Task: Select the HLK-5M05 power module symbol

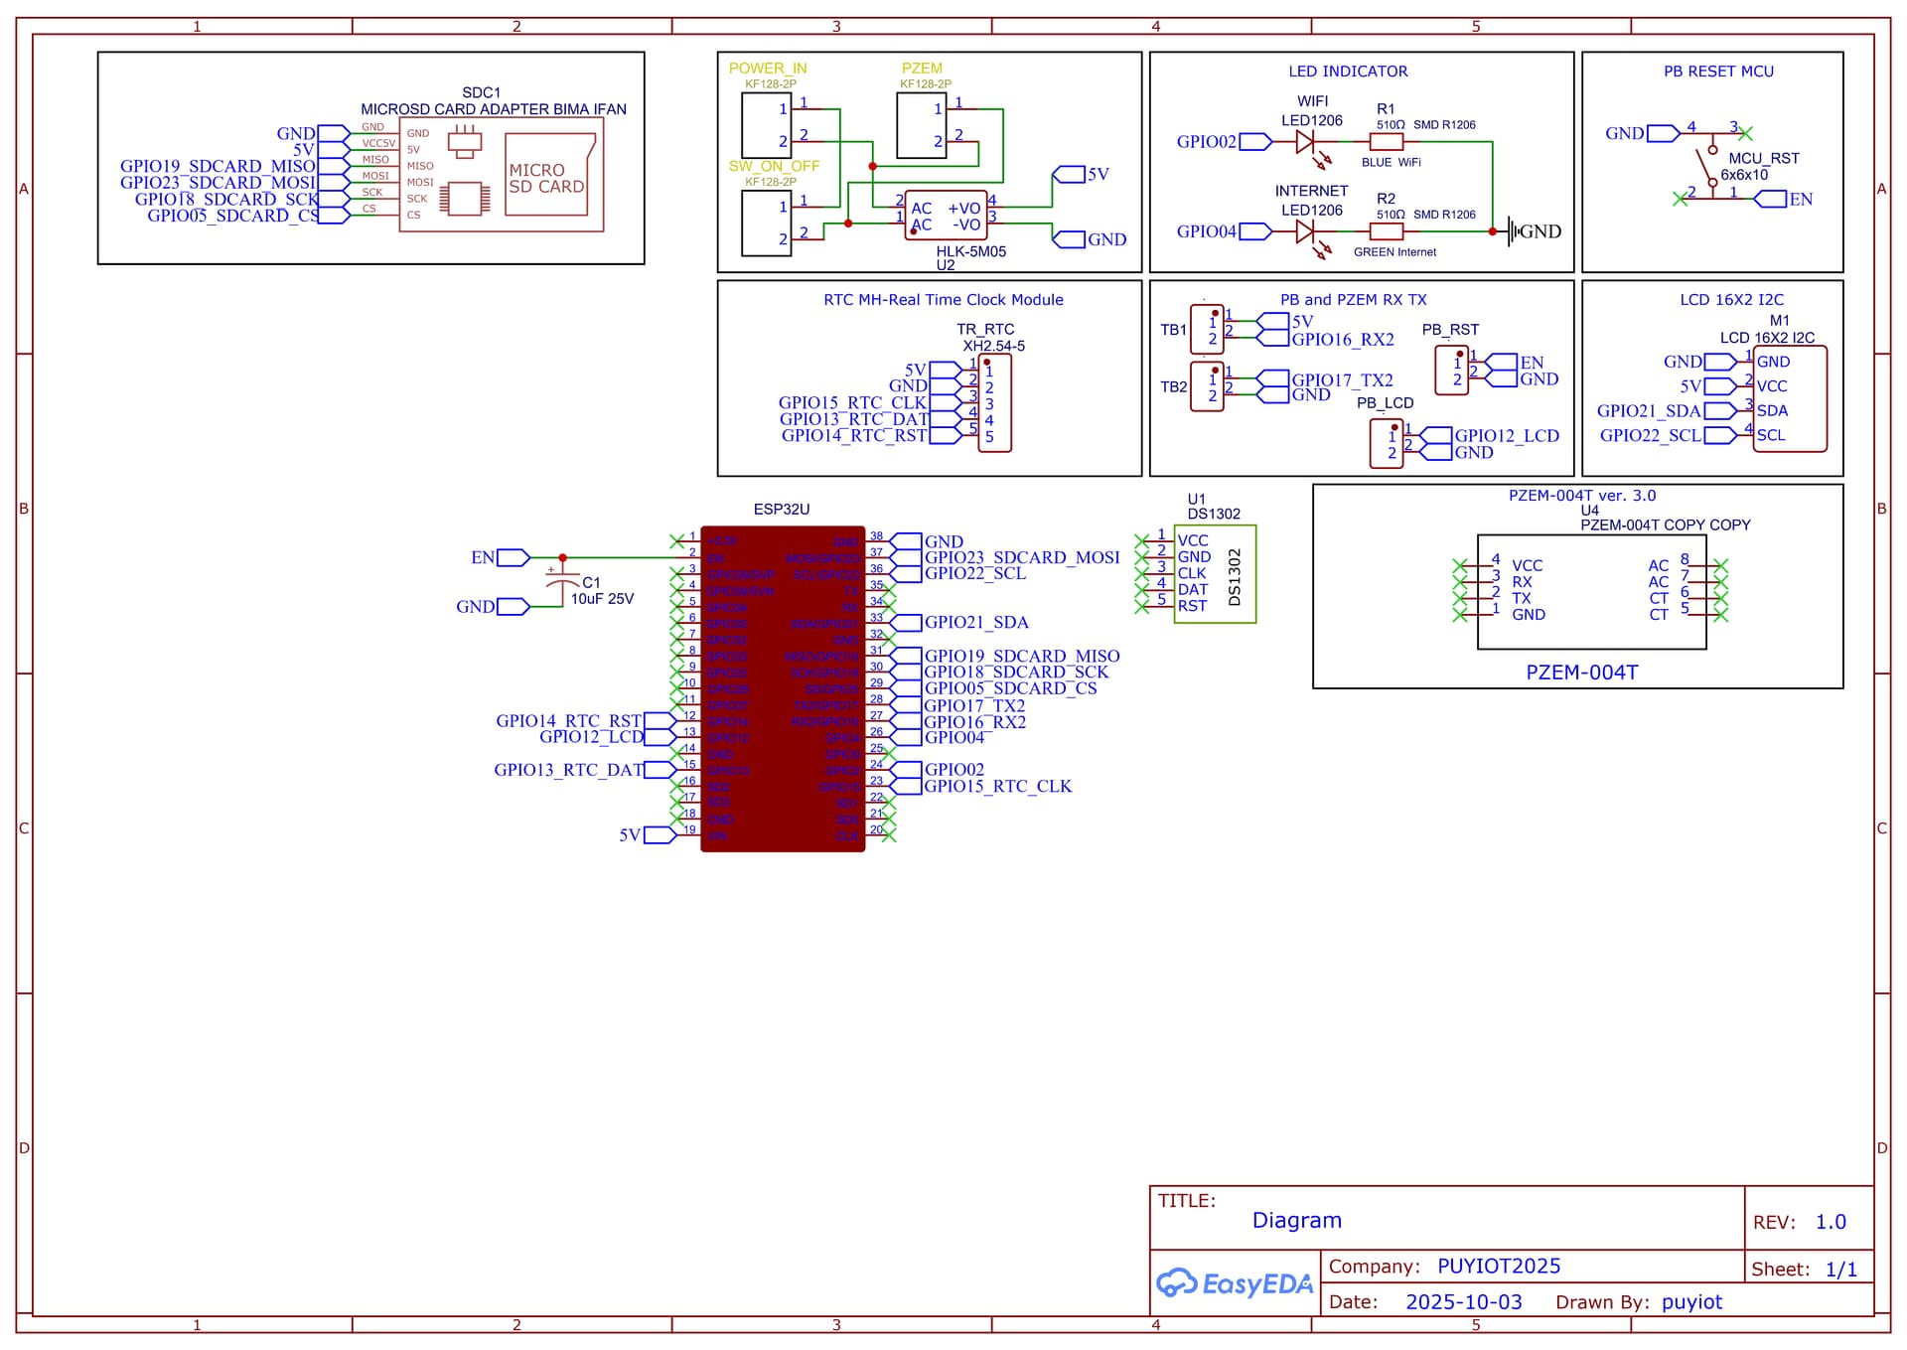Action: point(946,216)
